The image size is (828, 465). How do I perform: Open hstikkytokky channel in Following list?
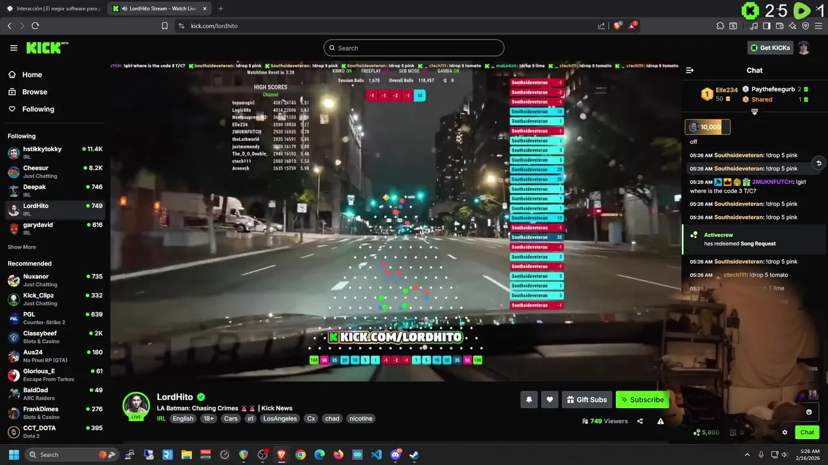(55, 152)
